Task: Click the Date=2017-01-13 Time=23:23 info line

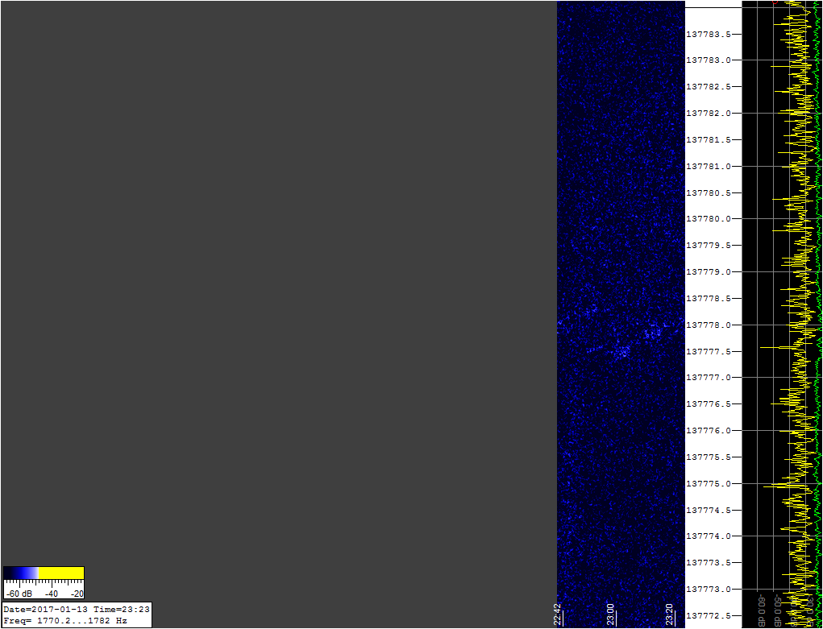Action: [x=77, y=610]
